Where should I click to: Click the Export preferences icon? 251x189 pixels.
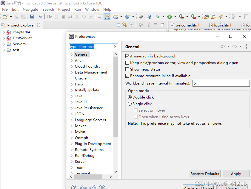[x=93, y=187]
